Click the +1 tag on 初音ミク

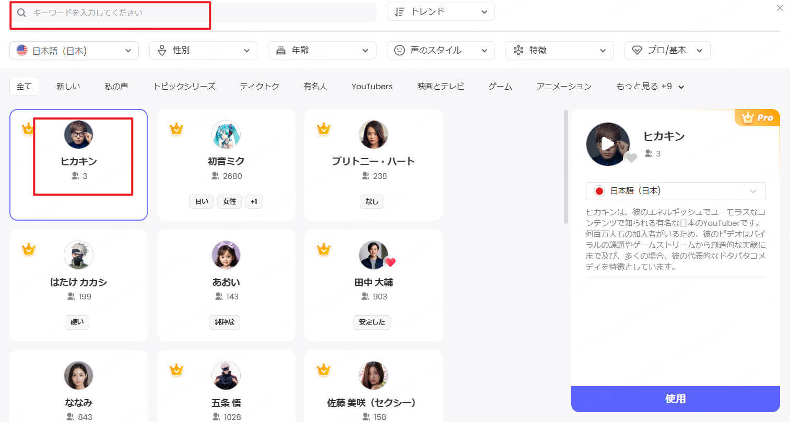coord(254,201)
